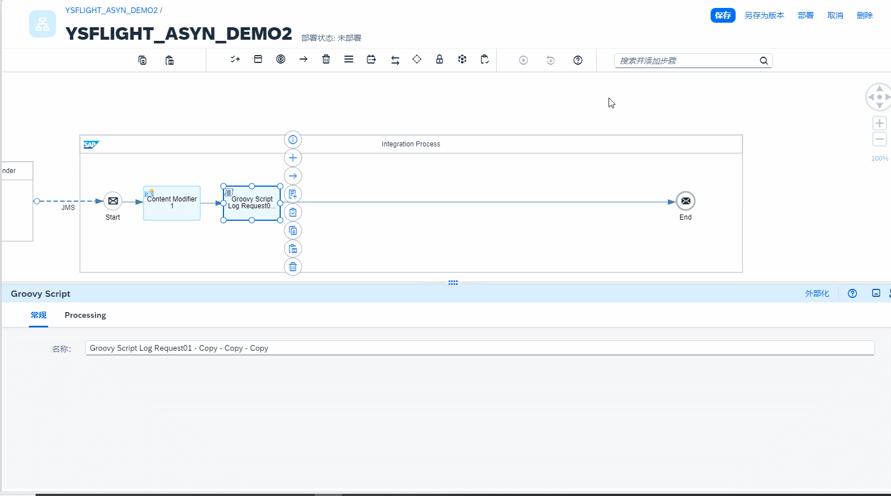The width and height of the screenshot is (891, 496).
Task: Open the toolbar help question mark
Action: tap(578, 60)
